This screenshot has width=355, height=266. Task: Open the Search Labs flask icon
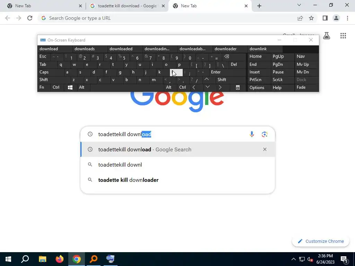[x=327, y=36]
